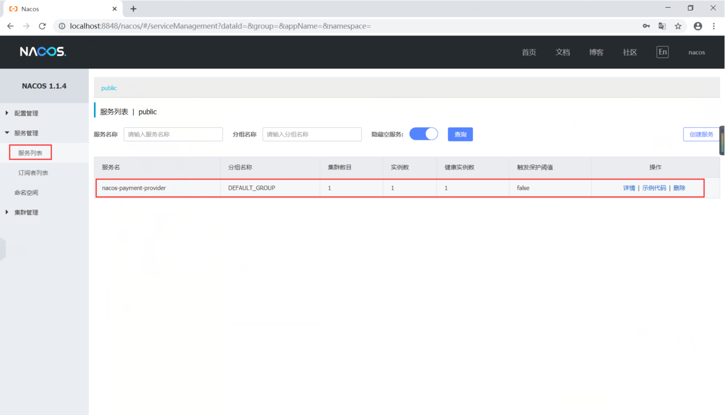Open the browser translate icon

662,26
